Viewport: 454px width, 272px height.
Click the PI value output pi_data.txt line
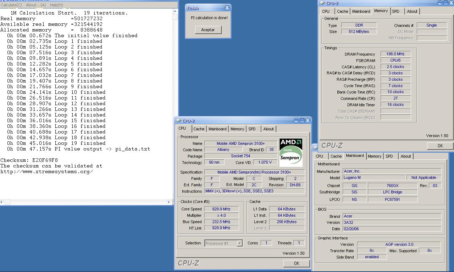pyautogui.click(x=78, y=149)
